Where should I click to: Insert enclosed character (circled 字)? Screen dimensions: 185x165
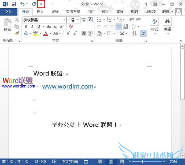[x=90, y=33]
